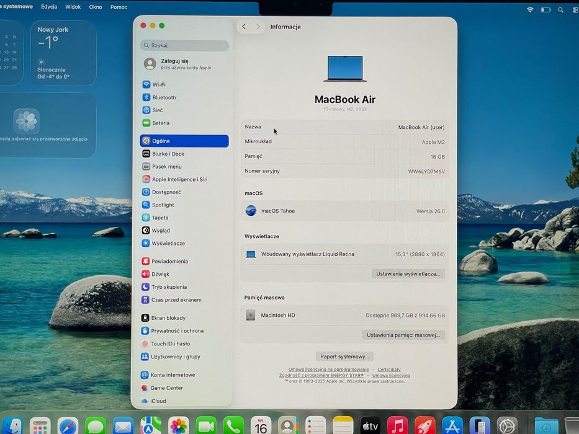This screenshot has width=579, height=434.
Task: Open the Edycja menu
Action: tap(49, 7)
